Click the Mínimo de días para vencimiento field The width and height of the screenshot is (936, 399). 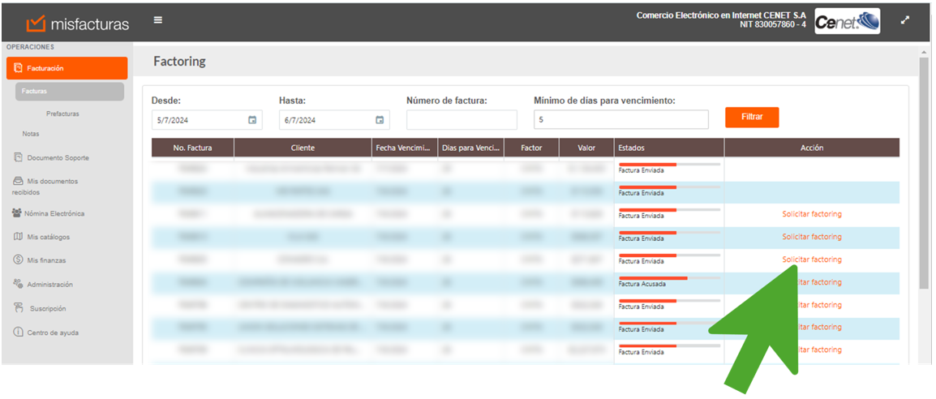coord(620,120)
